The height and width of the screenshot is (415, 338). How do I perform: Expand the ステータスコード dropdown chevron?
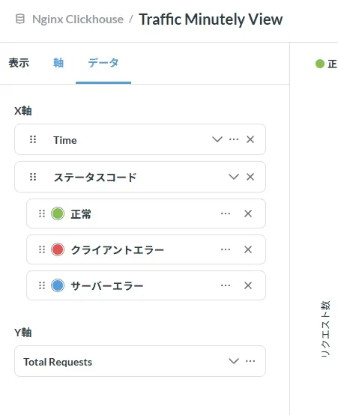tap(234, 177)
